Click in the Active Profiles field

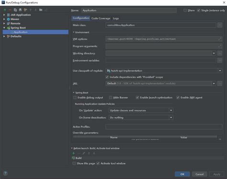tap(164, 127)
